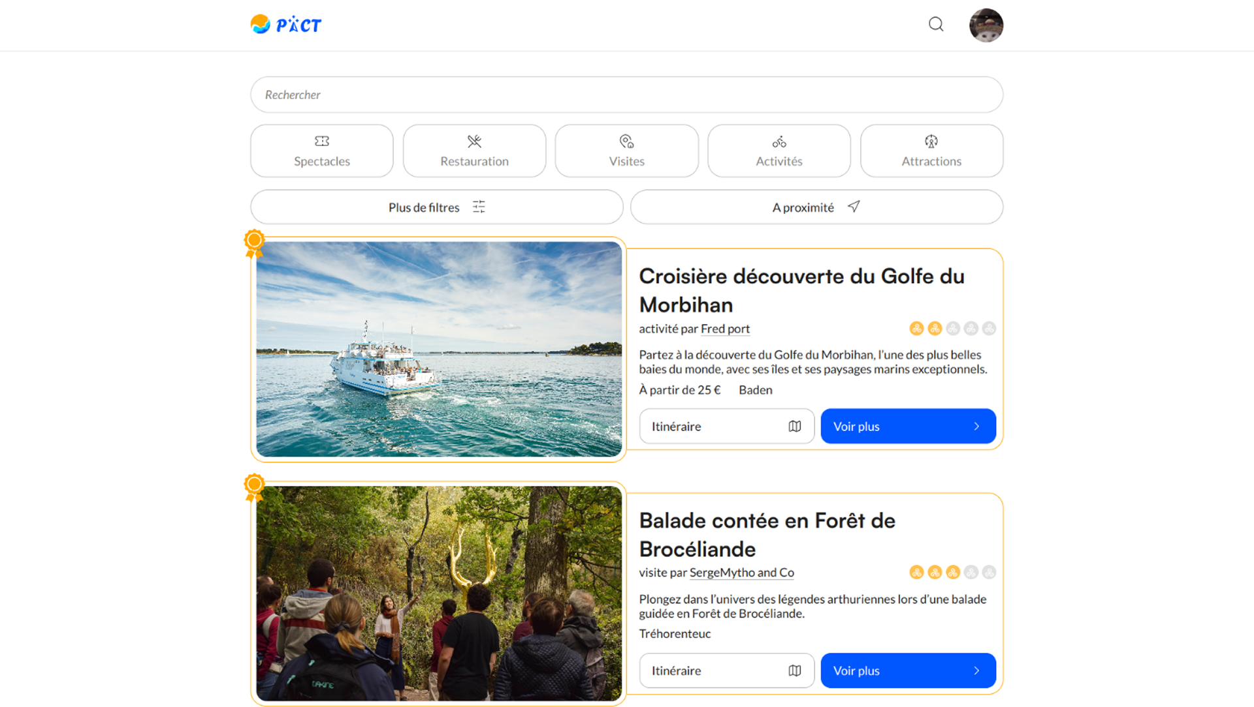Screen dimensions: 1254x707
Task: Click chevron on Croisière Voir plus button
Action: tap(976, 427)
